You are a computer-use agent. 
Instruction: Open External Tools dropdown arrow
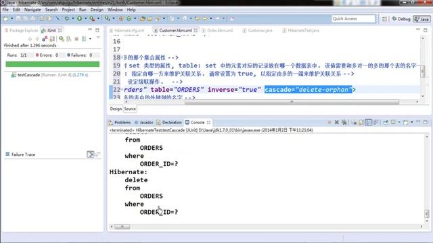pos(98,19)
